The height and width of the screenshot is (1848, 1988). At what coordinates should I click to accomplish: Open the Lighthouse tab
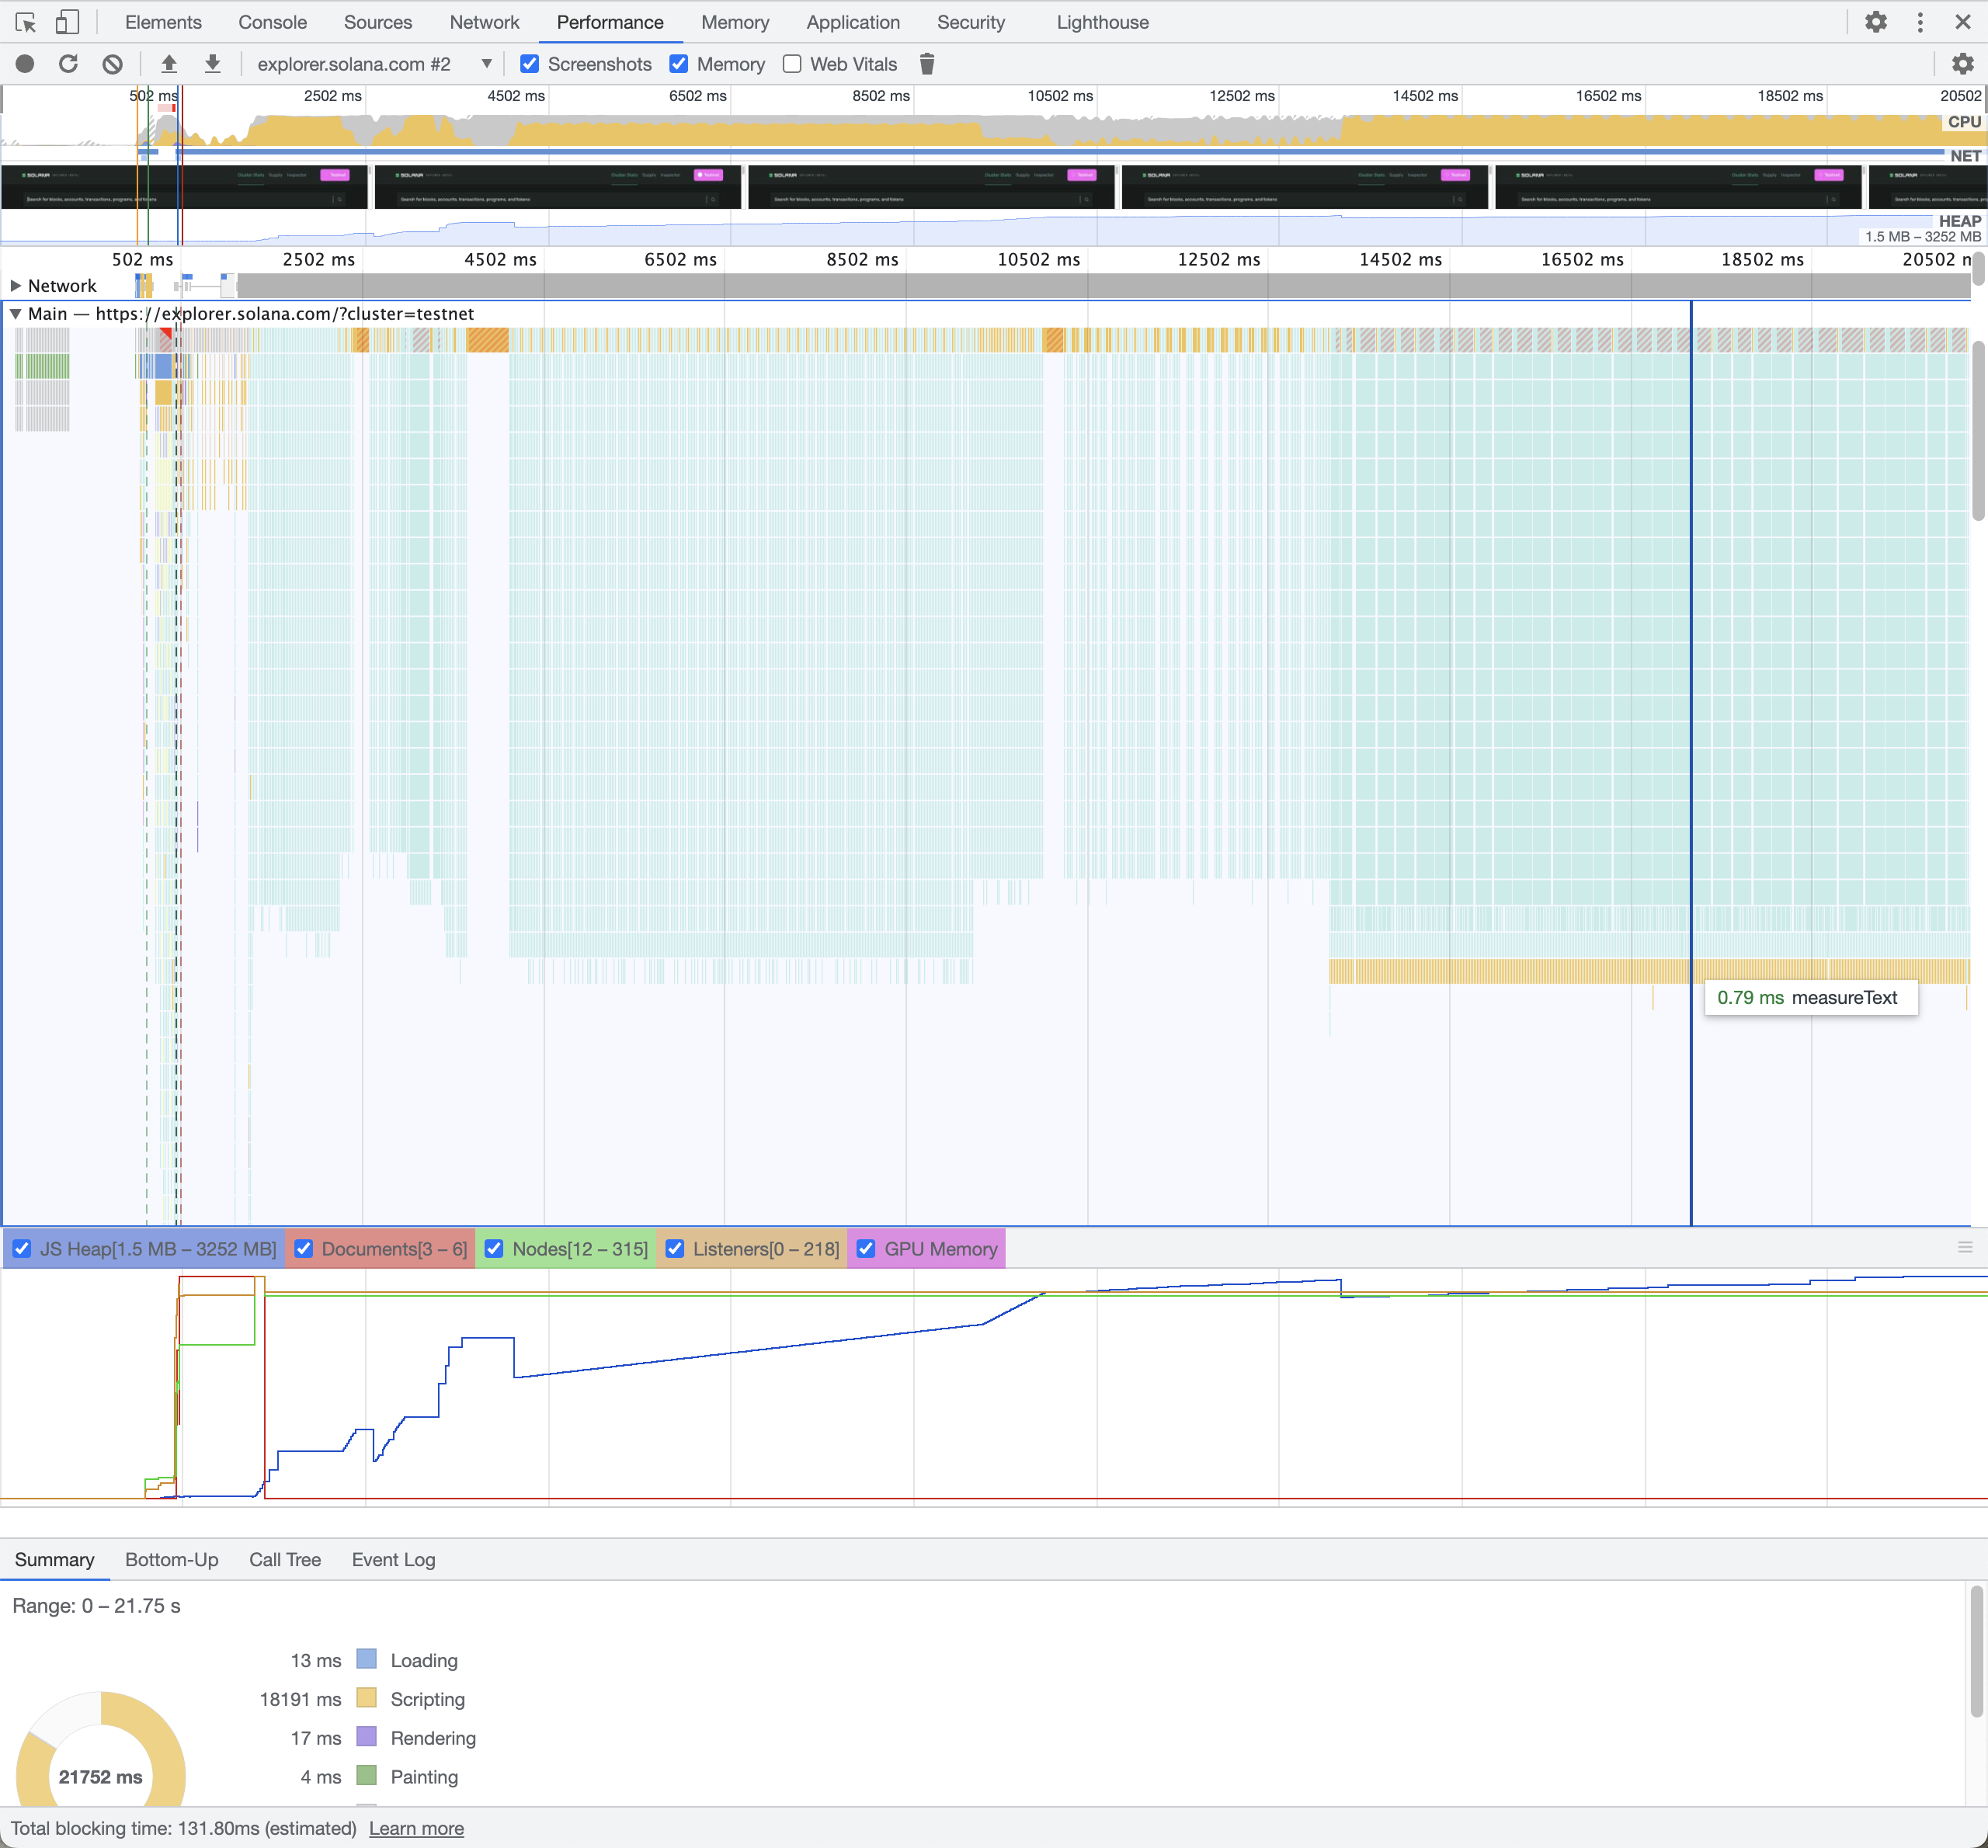(x=1102, y=22)
